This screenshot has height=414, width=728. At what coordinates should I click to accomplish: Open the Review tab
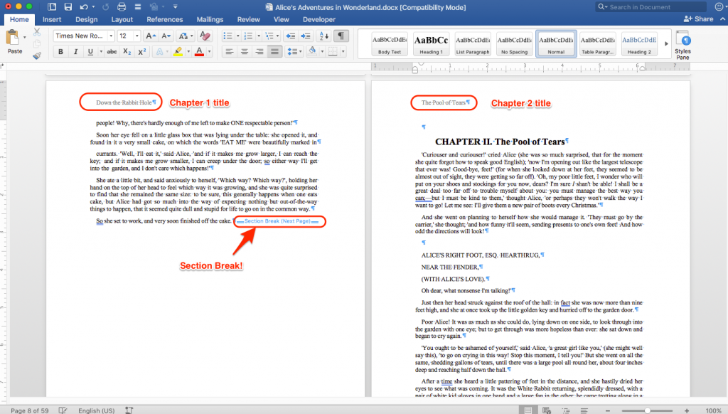click(x=248, y=19)
